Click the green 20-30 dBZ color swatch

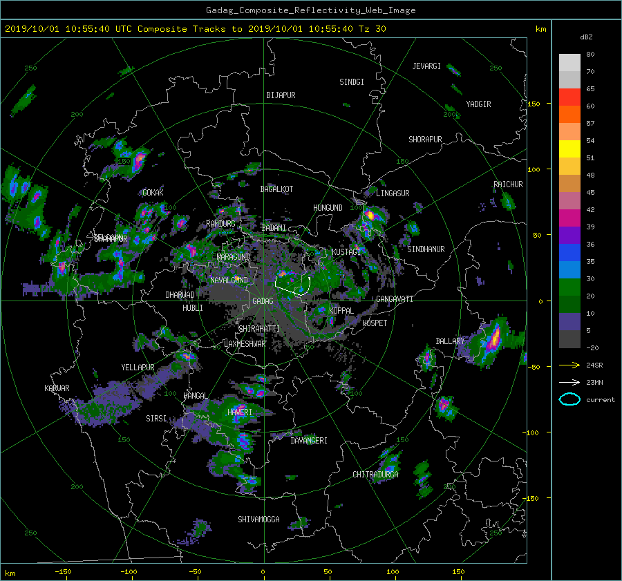(x=569, y=287)
